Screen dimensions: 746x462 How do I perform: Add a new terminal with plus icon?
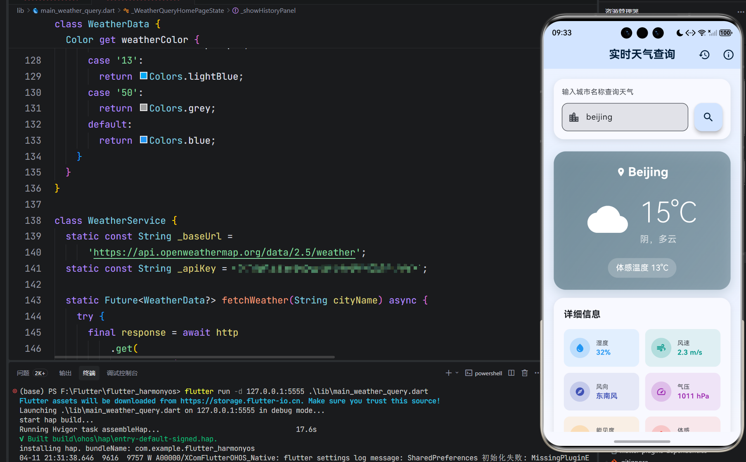pyautogui.click(x=448, y=373)
